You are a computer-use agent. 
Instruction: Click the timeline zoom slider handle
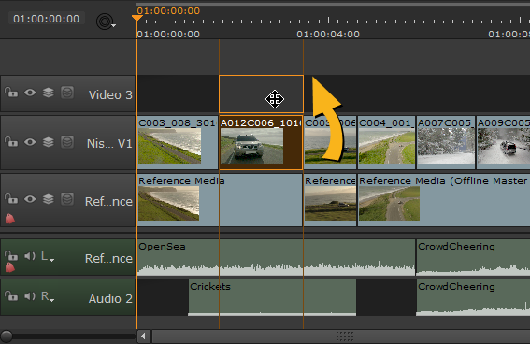pos(7,337)
